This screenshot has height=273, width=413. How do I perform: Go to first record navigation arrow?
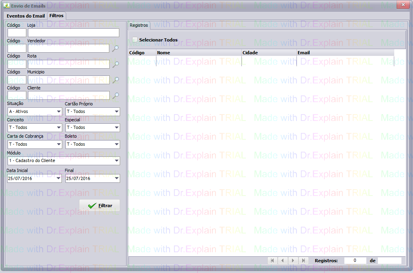[272, 261]
